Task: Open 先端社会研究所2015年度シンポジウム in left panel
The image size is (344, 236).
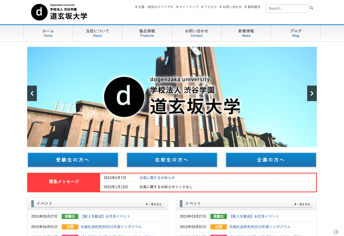Action: pyautogui.click(x=111, y=227)
